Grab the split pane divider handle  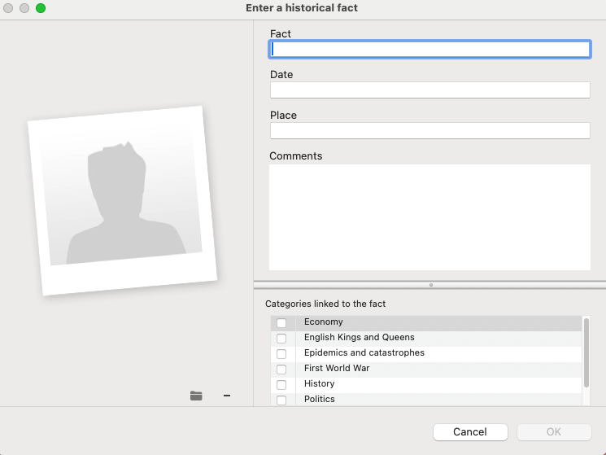(x=431, y=285)
